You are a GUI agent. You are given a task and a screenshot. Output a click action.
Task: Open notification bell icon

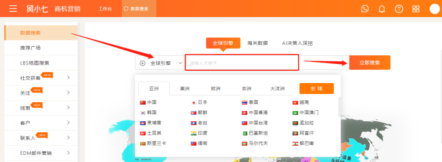(x=382, y=9)
